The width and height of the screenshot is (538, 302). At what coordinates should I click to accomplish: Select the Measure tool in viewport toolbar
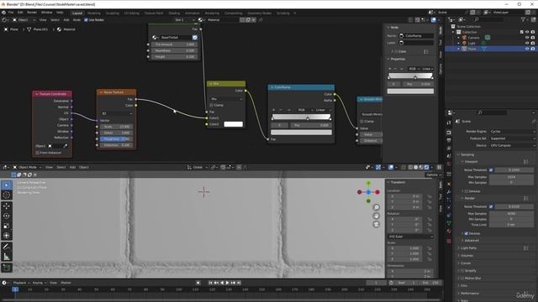pos(7,257)
